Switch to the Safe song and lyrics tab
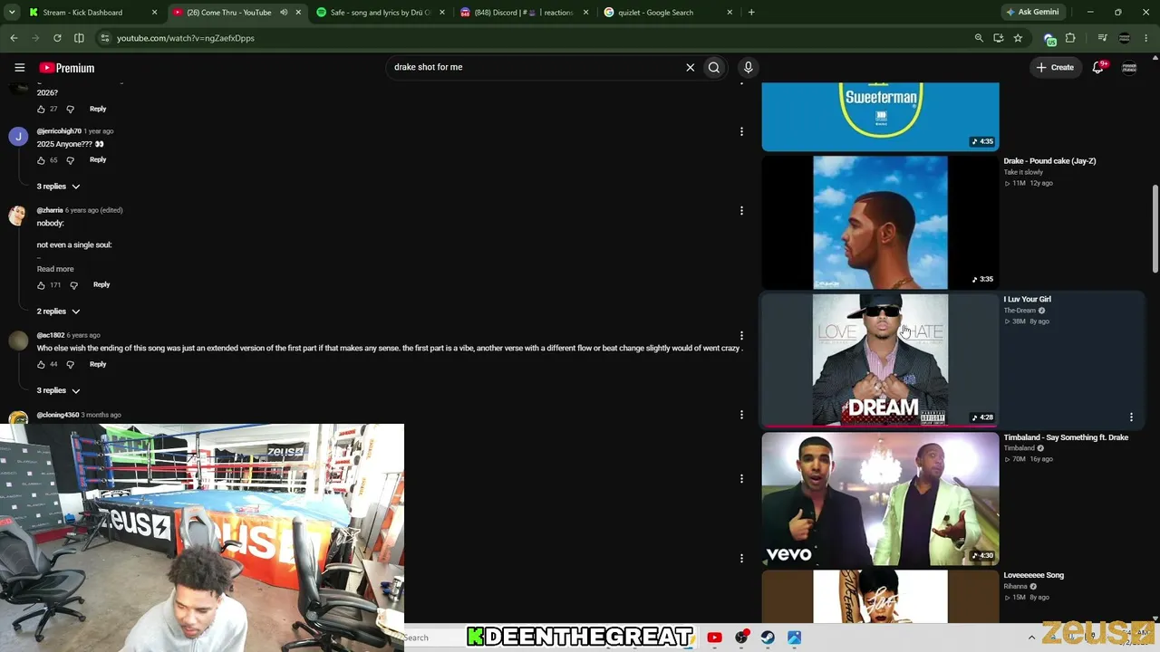This screenshot has width=1160, height=652. pos(382,13)
